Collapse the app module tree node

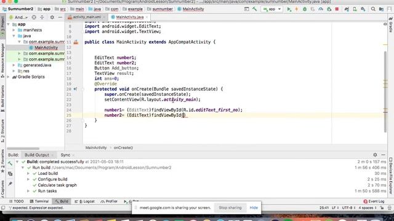tap(9, 25)
